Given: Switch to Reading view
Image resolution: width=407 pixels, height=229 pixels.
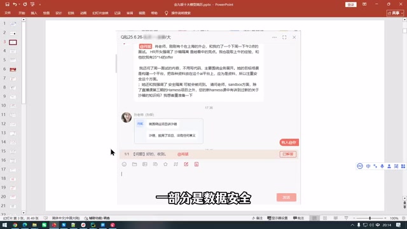Looking at the screenshot, I should coord(336,218).
